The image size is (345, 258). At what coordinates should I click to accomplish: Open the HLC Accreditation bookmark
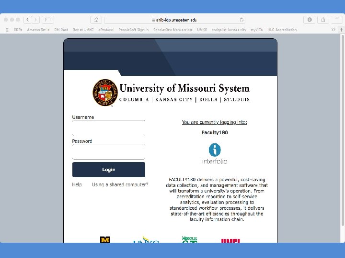coord(282,30)
